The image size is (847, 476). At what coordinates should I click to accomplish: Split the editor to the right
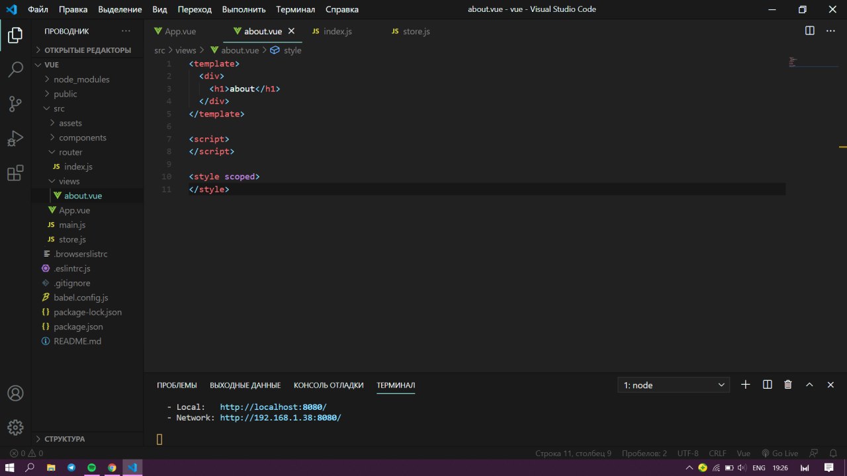point(809,31)
